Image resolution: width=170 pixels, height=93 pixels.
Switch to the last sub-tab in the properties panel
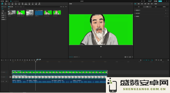(164, 7)
